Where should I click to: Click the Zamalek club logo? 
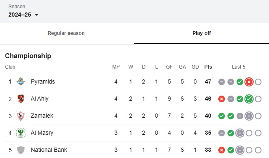point(21,116)
